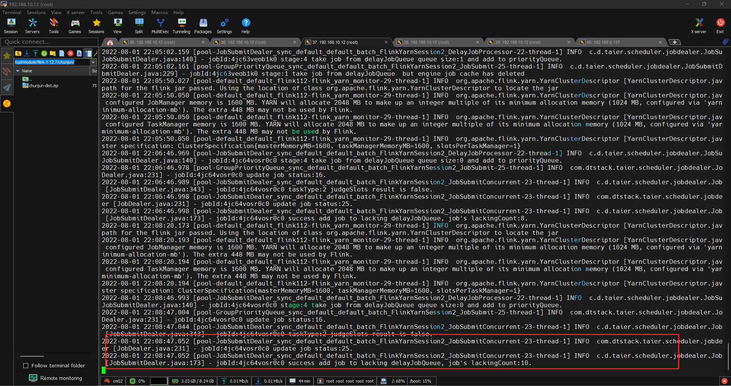The height and width of the screenshot is (386, 731).
Task: Open the Macros menu
Action: click(x=159, y=12)
